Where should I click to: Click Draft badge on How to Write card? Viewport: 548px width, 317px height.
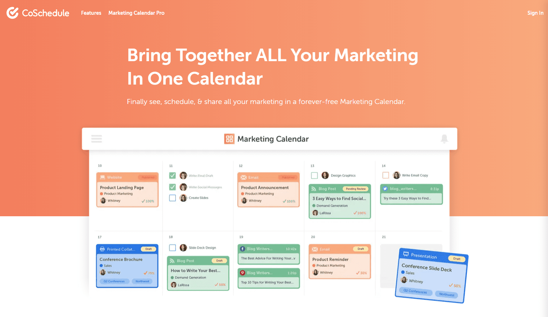click(x=219, y=261)
